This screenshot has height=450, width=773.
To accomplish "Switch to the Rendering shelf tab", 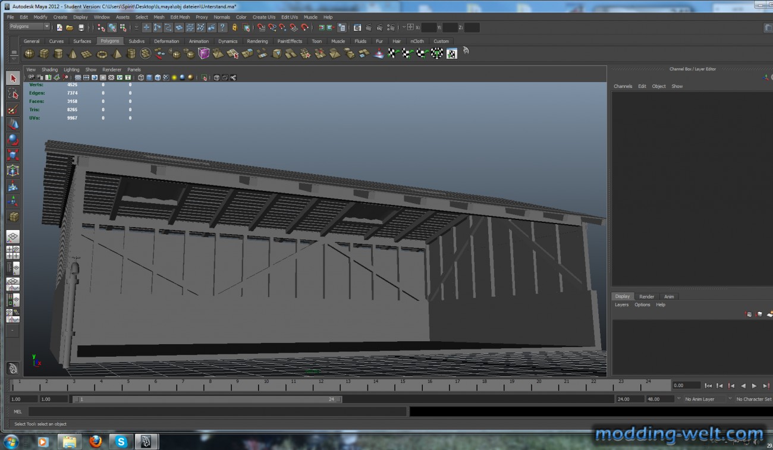I will [x=257, y=41].
